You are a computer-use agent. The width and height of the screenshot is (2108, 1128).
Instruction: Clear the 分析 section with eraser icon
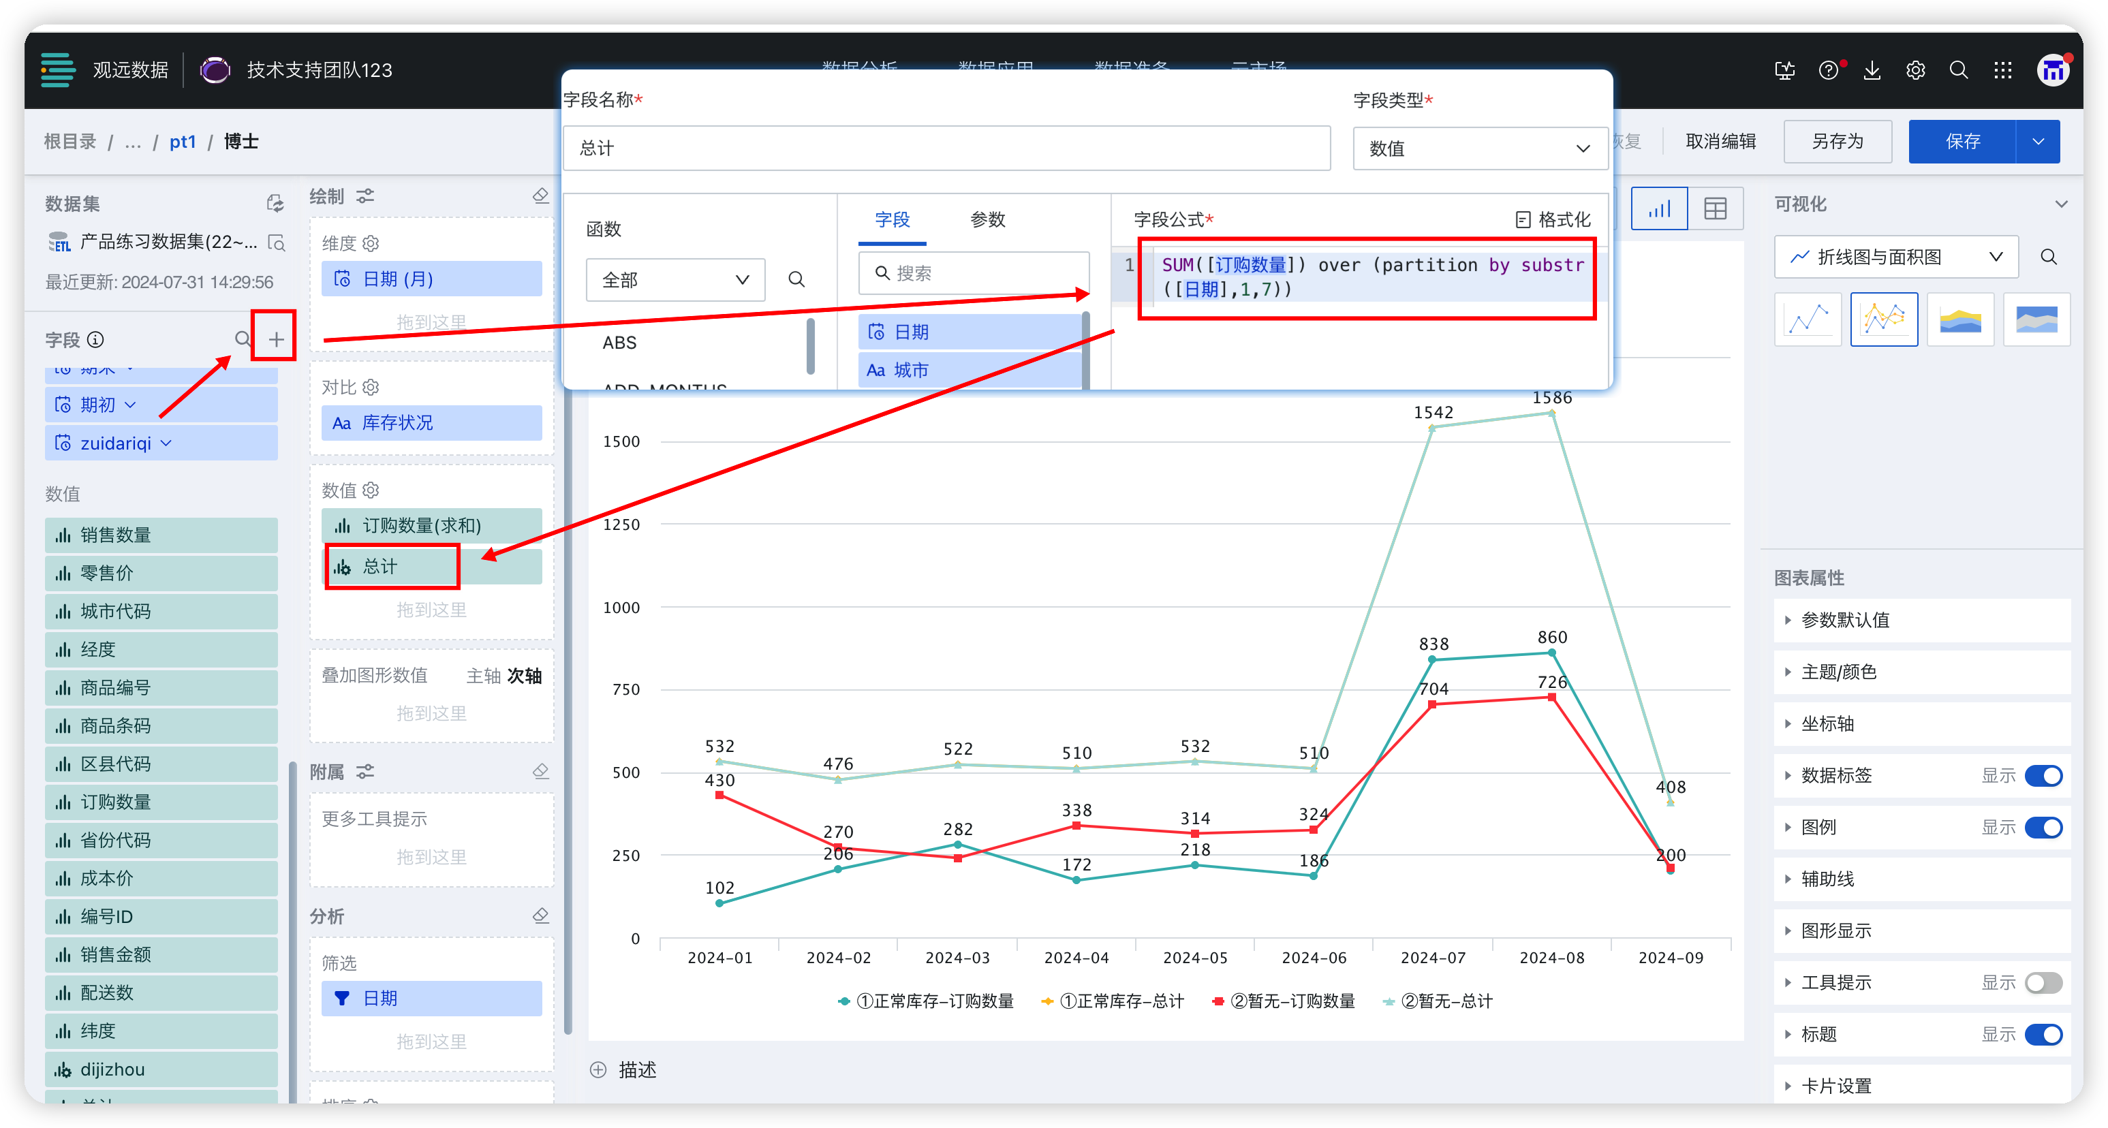pos(540,915)
